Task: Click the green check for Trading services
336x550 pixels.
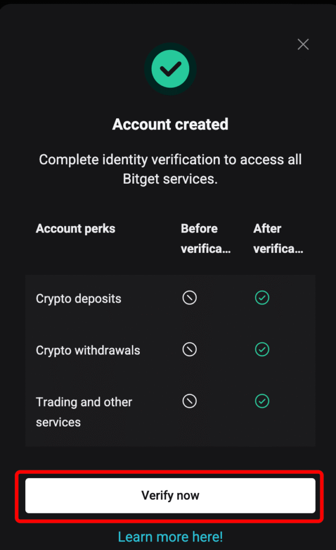Action: [x=262, y=401]
